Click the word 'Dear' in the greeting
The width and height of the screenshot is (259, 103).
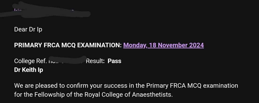tap(21, 30)
